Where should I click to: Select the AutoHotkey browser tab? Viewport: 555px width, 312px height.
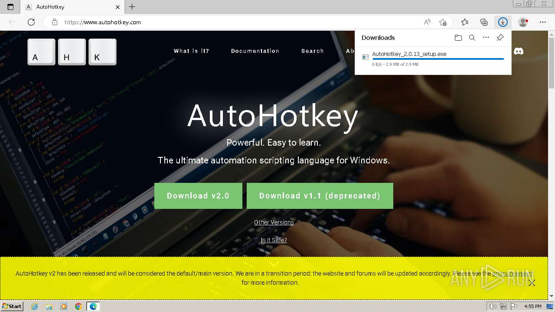(x=73, y=7)
